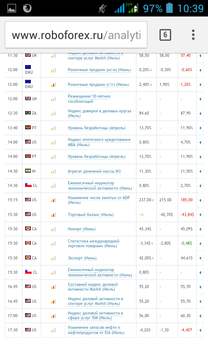Image resolution: width=208 pixels, height=347 pixels.
Task: Open link Розничные продажи (г/г) (Июнь)
Action: coord(98,85)
